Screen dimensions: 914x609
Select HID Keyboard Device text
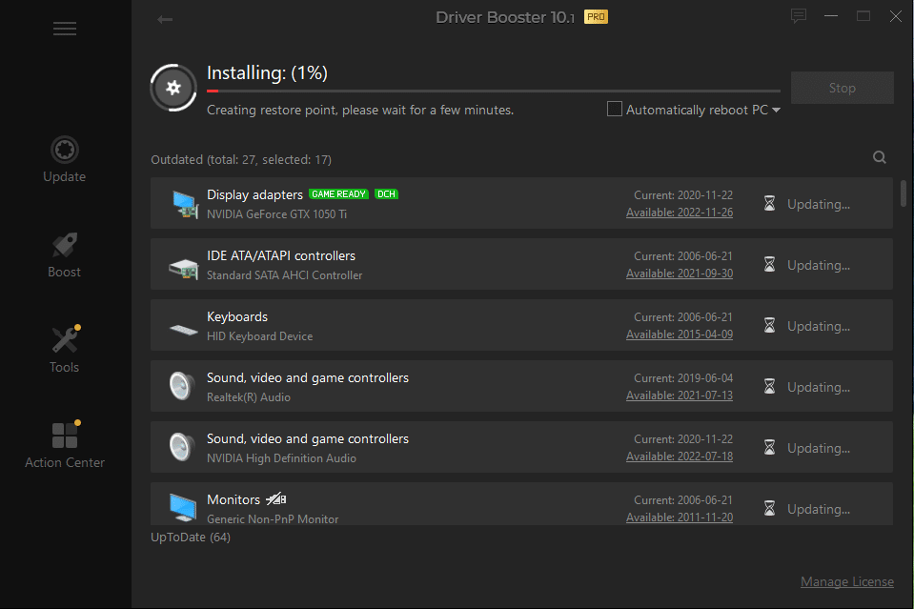click(260, 336)
